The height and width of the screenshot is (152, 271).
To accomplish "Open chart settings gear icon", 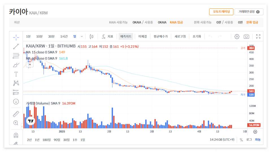I will (x=237, y=36).
